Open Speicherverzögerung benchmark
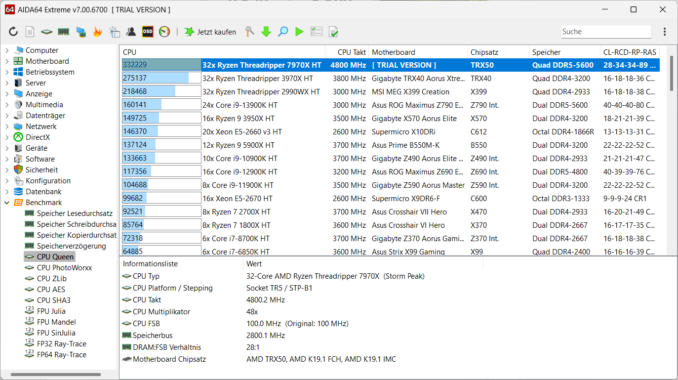 [x=71, y=246]
